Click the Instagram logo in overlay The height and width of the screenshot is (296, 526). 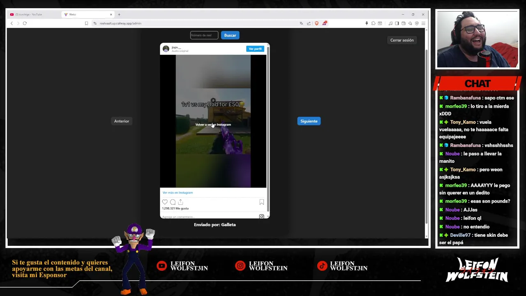(x=240, y=266)
